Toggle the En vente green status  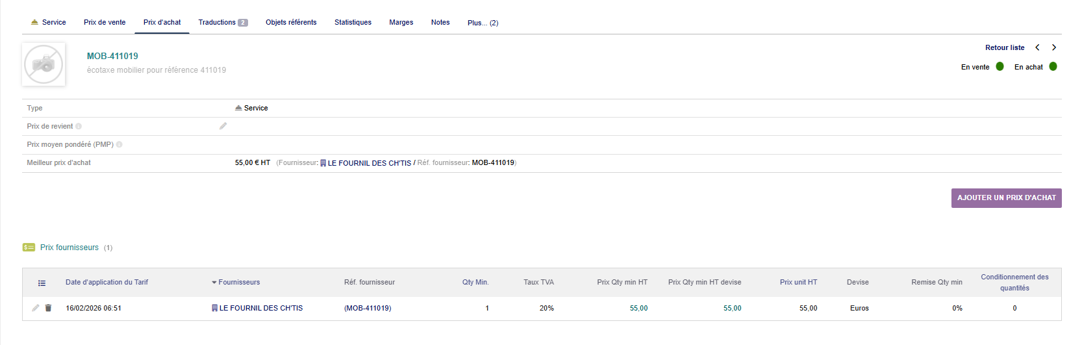(x=1000, y=66)
